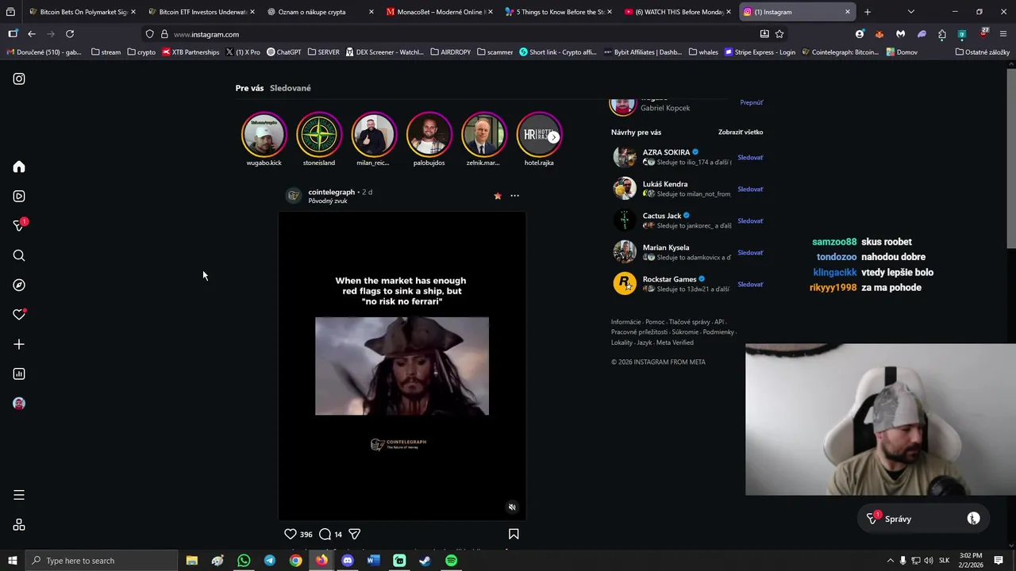Click the Instagram logo icon at top left
The image size is (1016, 571).
pos(19,79)
